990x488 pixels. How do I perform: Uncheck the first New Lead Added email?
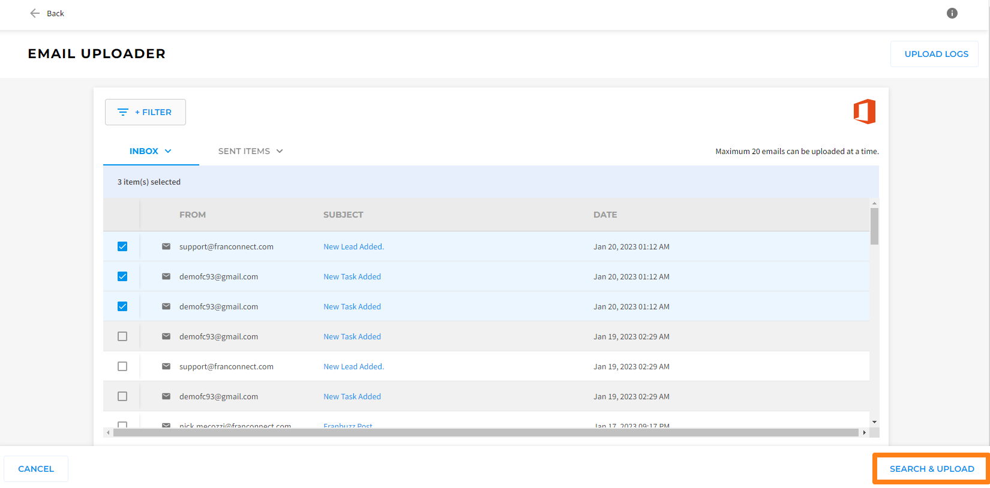(x=122, y=246)
